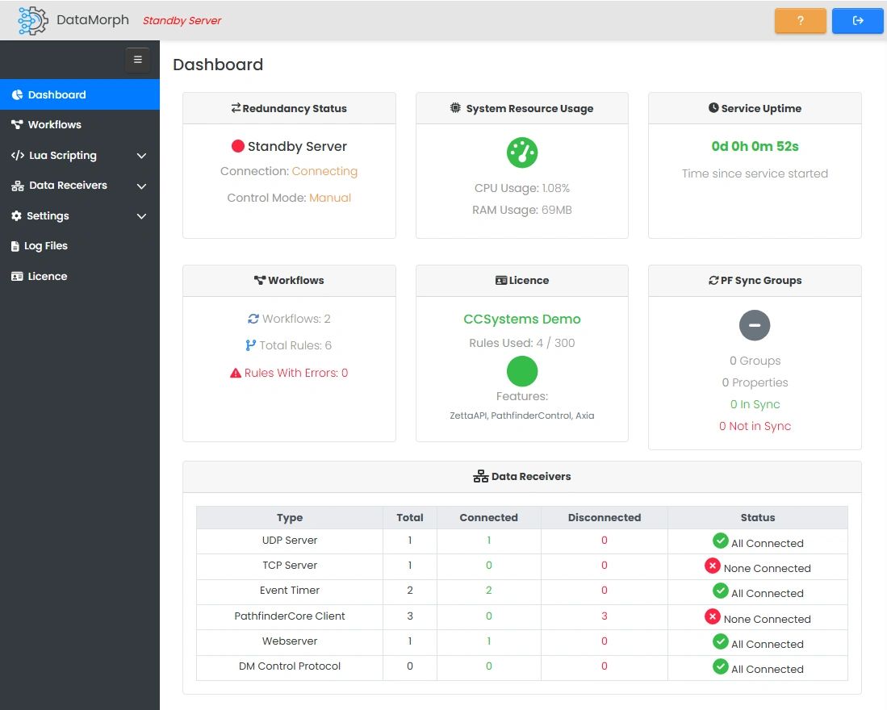The width and height of the screenshot is (887, 710).
Task: Click the CCSystems Demo licence name
Action: 521,319
